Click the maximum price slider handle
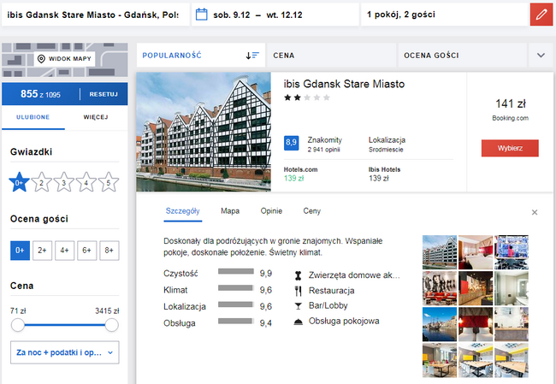Viewport: 556px width, 384px height. 112,325
